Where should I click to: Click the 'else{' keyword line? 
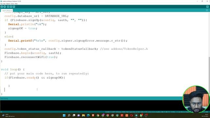[9, 36]
